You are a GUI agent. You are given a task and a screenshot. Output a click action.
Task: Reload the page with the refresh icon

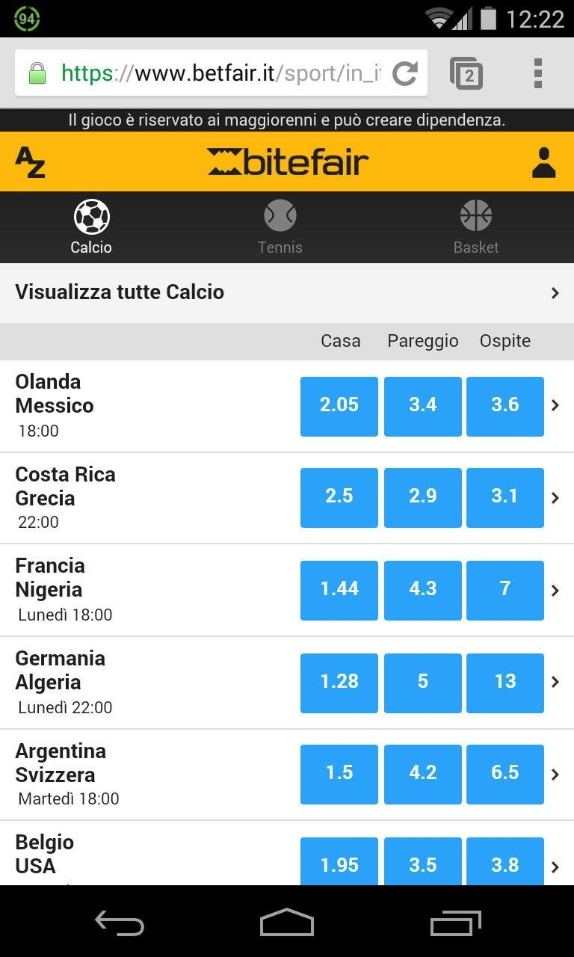[x=405, y=73]
